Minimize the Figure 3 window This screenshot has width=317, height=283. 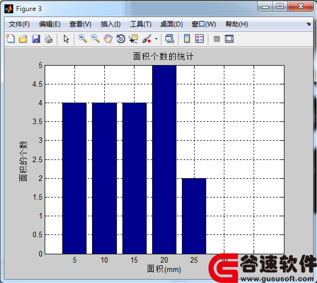(265, 7)
